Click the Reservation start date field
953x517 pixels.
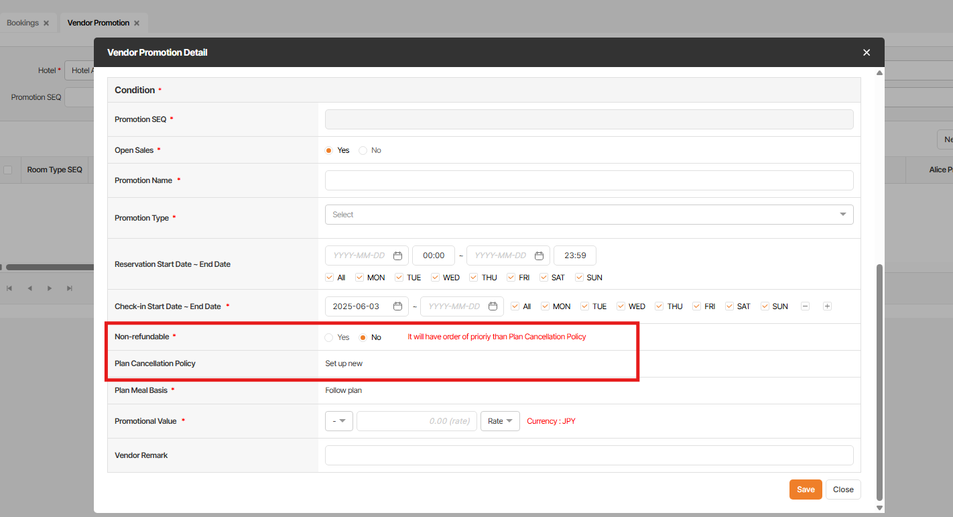pos(367,255)
